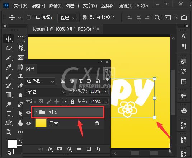Toggle shape layer filter icon
This screenshot has height=158, width=192.
point(89,81)
